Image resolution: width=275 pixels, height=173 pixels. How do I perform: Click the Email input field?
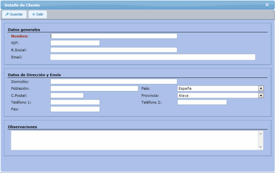[153, 57]
